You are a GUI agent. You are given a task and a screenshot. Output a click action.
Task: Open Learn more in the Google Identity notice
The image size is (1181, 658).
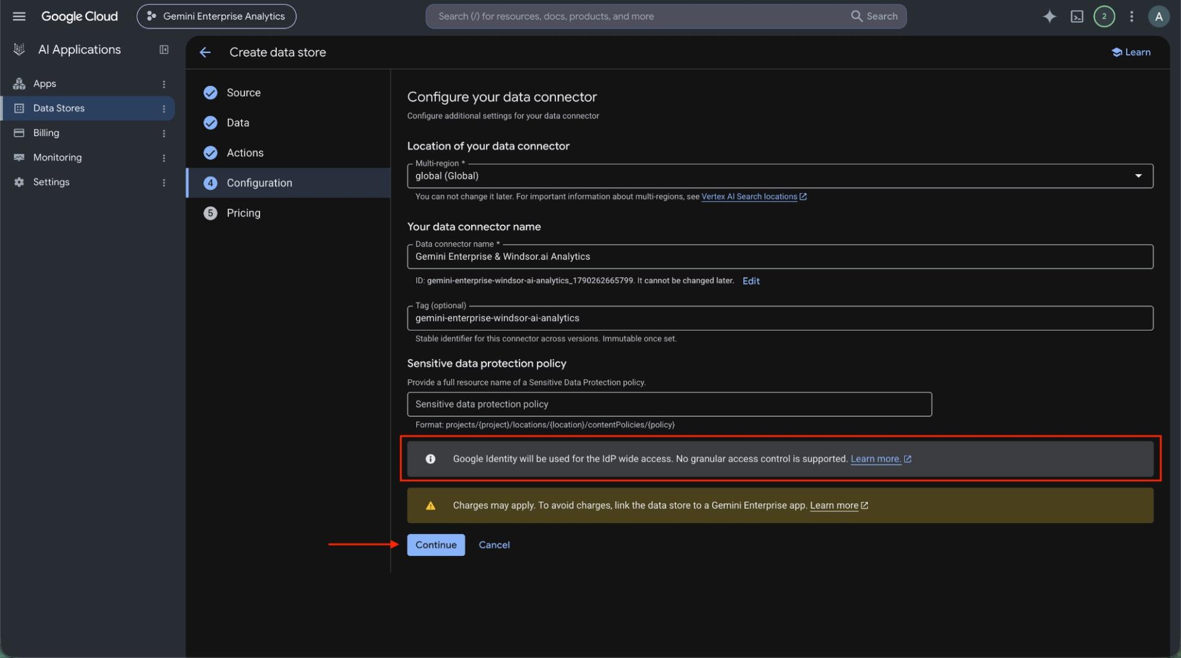pyautogui.click(x=880, y=459)
